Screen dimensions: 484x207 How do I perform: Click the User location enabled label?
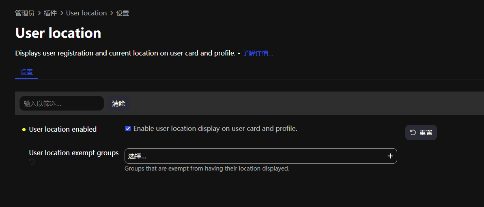coord(62,129)
